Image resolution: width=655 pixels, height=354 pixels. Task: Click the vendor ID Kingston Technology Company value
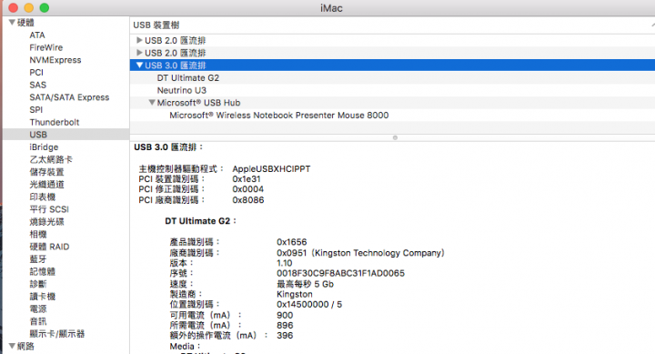point(360,253)
